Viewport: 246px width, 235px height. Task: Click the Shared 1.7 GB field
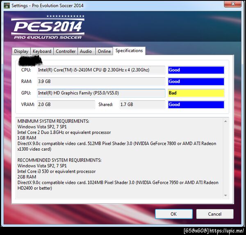click(142, 105)
